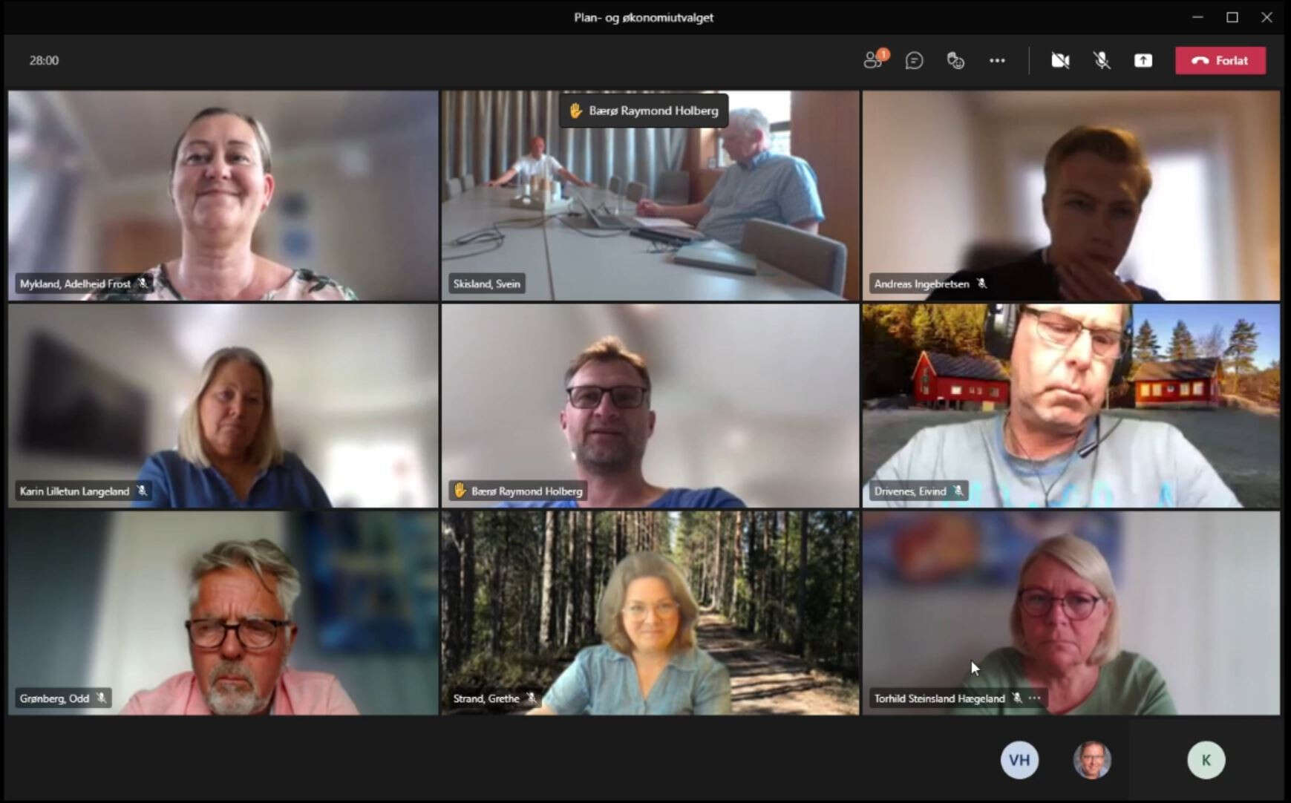Click raised hand icon on Bærø Raymond Holberg tile
Image resolution: width=1291 pixels, height=803 pixels.
(460, 491)
